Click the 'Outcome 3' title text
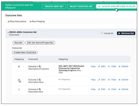Image resolution: width=139 pixels, height=106 pixels. tap(33, 89)
